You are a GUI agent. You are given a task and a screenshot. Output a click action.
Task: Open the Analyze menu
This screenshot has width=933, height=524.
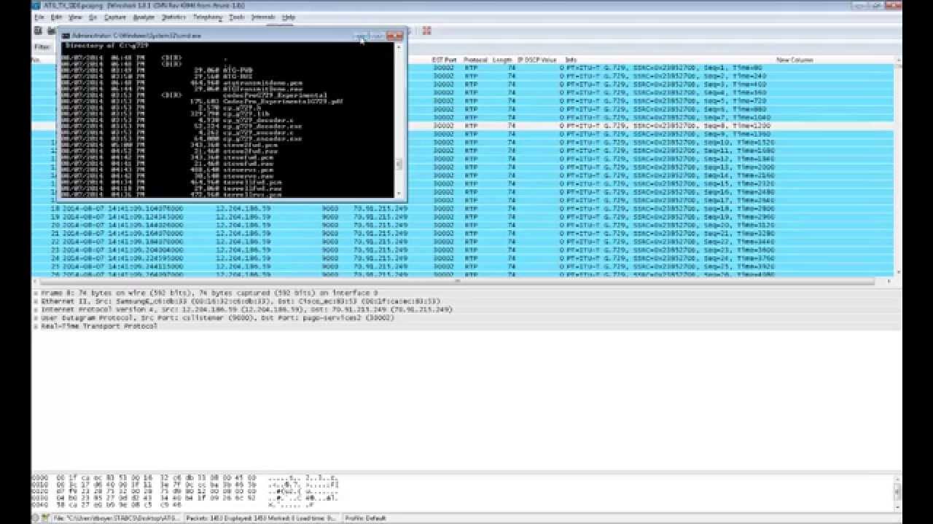pyautogui.click(x=144, y=17)
